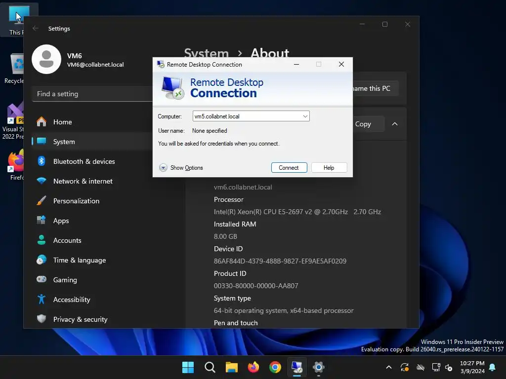This screenshot has width=506, height=379.
Task: Select the Visual Studio 2022 desktop shortcut
Action: click(x=13, y=121)
